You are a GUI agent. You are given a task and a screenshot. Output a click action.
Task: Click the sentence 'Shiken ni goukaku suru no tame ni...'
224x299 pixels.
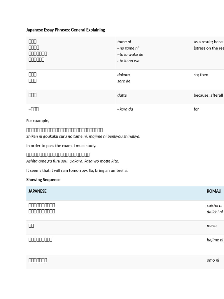(x=83, y=136)
